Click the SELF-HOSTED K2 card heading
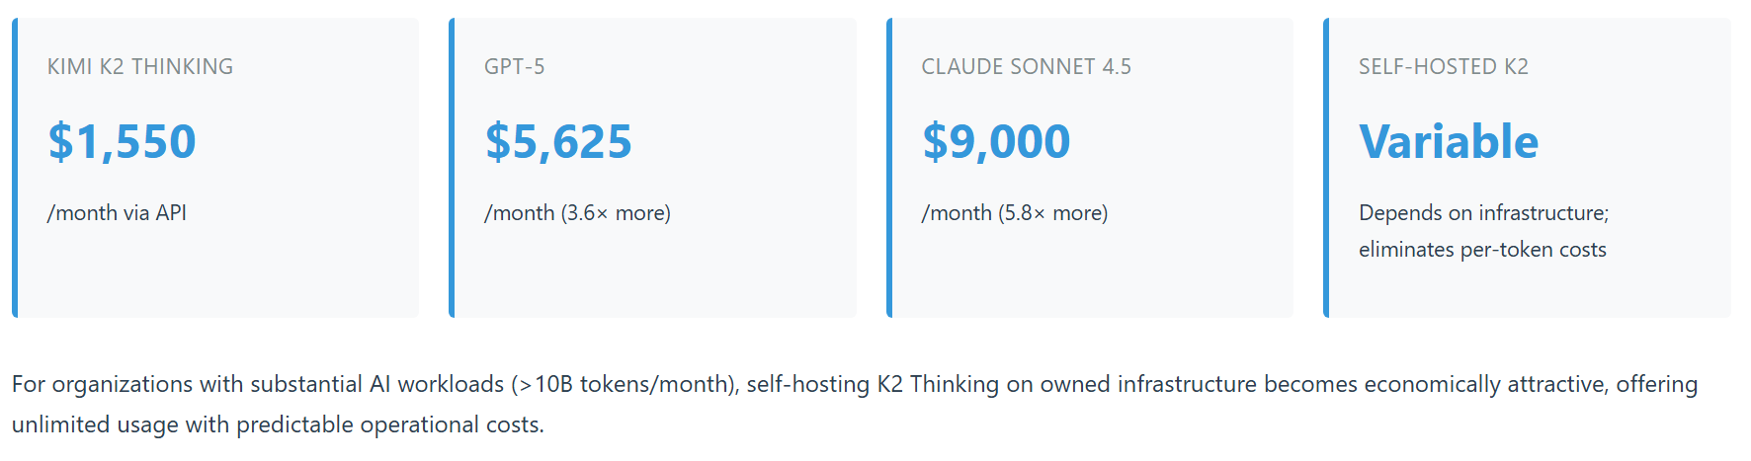Screen dimensions: 1751x461 pos(1443,67)
